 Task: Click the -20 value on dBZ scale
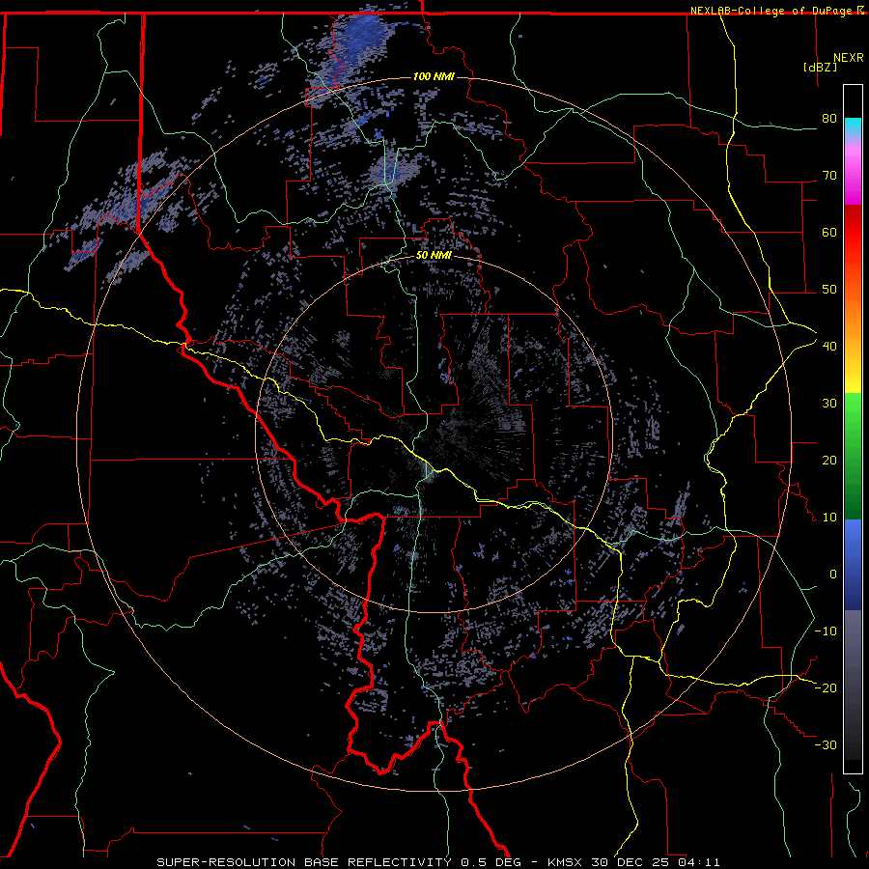[826, 687]
